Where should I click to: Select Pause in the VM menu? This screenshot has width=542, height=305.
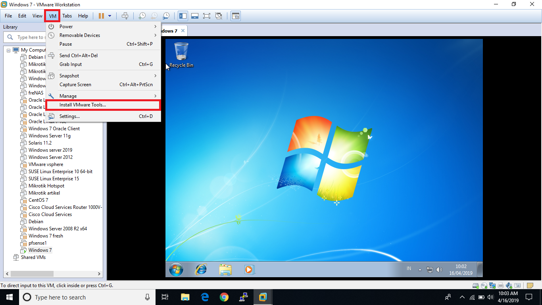coord(103,44)
